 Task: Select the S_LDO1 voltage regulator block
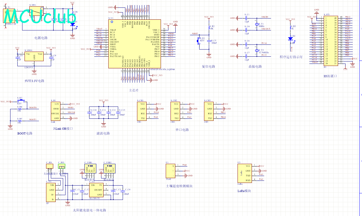tap(34, 57)
